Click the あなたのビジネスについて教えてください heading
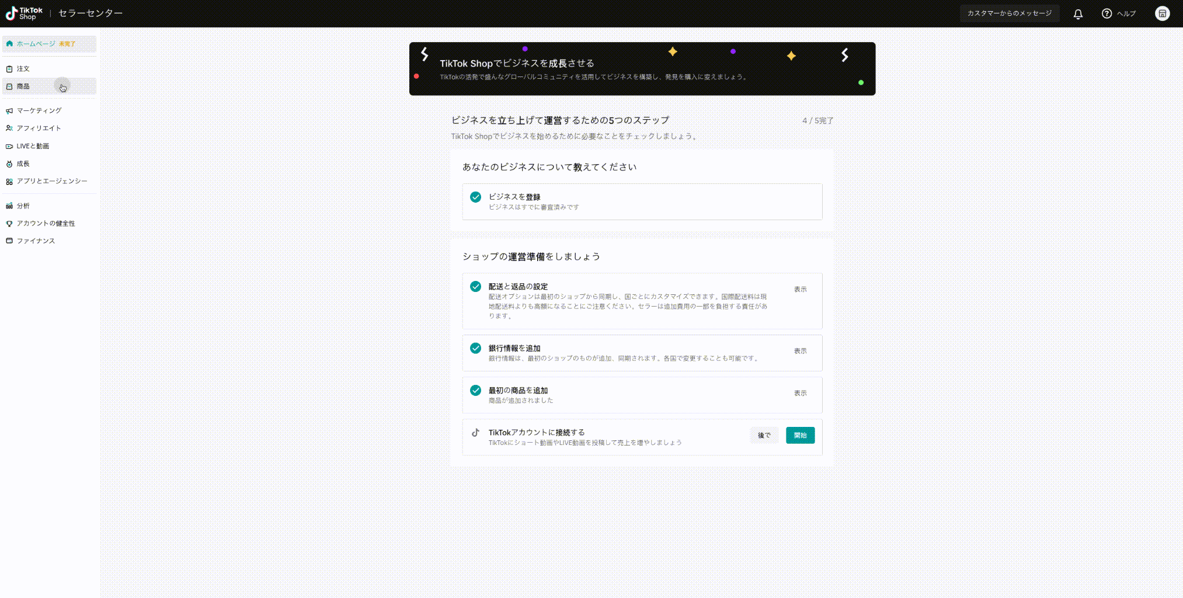The image size is (1183, 598). tap(549, 167)
